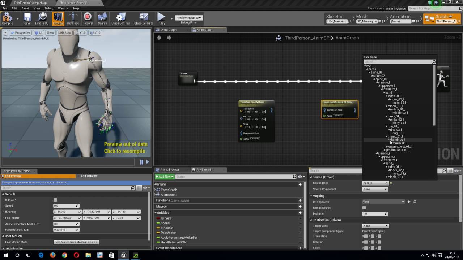Screen dimensions: 463x260
Task: Collapse the Mapping section
Action: point(311,196)
